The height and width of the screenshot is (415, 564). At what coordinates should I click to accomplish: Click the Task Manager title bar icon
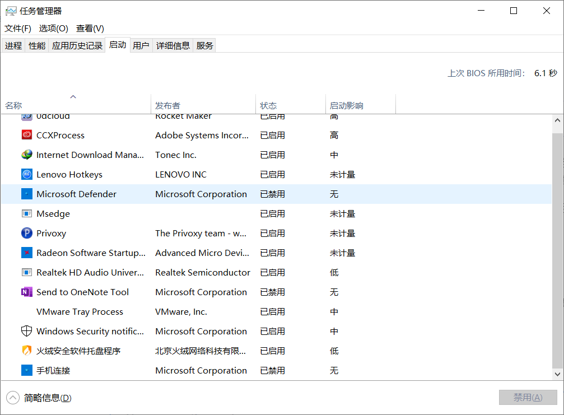11,11
